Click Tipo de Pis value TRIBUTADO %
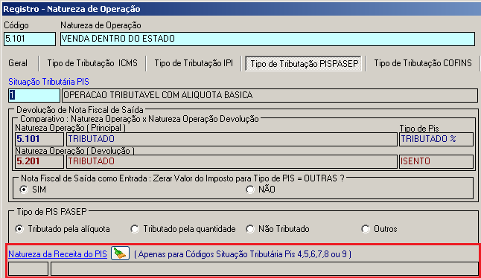The width and height of the screenshot is (481, 278). (436, 139)
